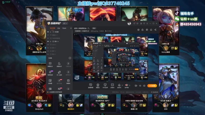The width and height of the screenshot is (205, 115).
Task: Share the live room
Action: (x=155, y=30)
